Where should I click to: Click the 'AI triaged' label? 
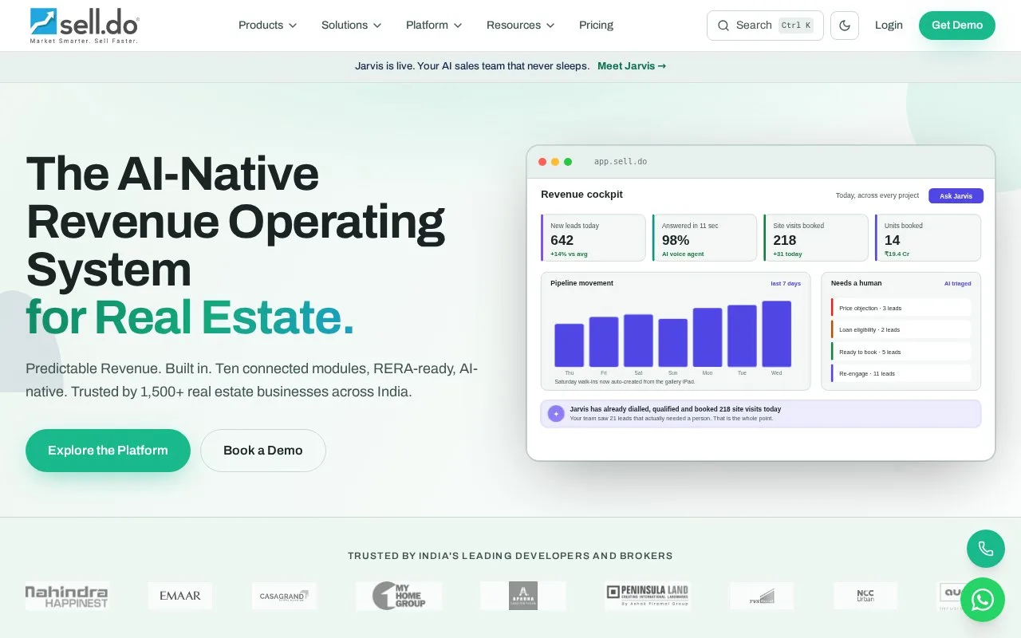[958, 284]
